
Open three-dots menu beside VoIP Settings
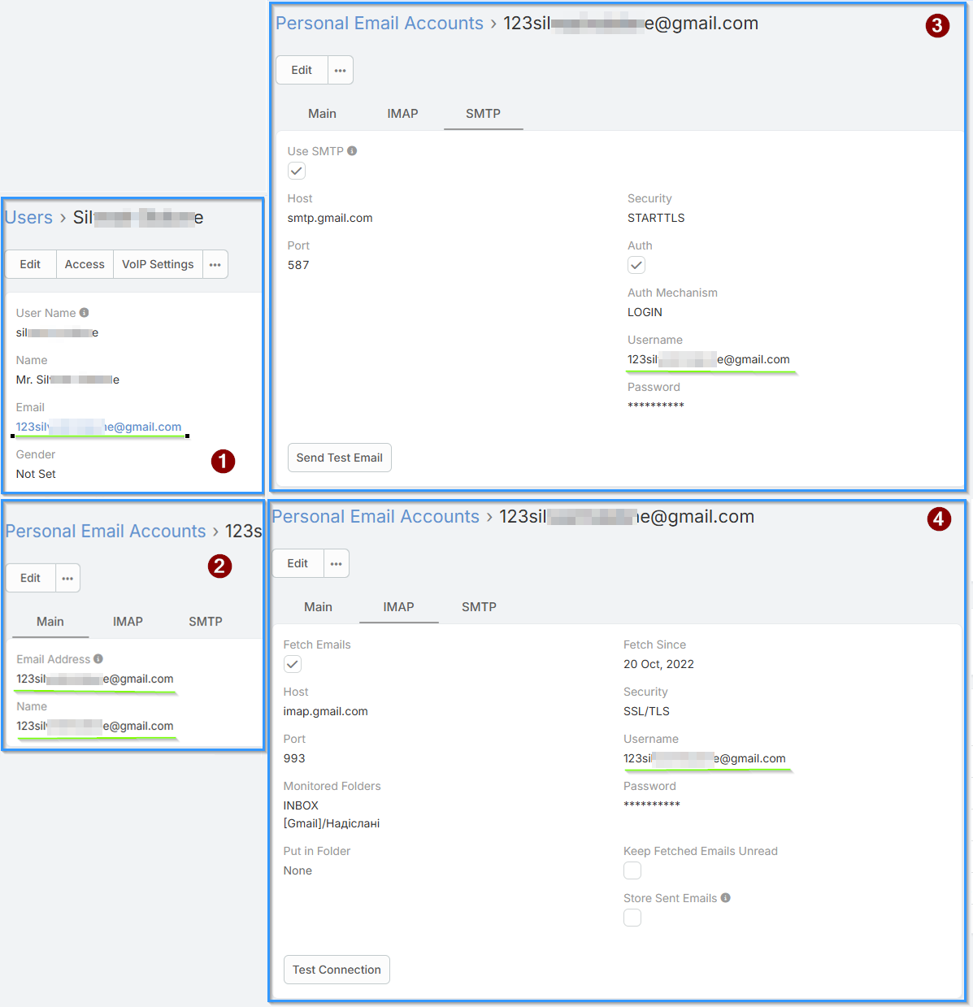point(215,264)
